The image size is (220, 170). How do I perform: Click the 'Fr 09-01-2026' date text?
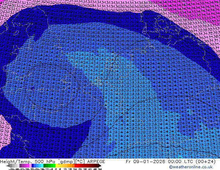(x=145, y=162)
